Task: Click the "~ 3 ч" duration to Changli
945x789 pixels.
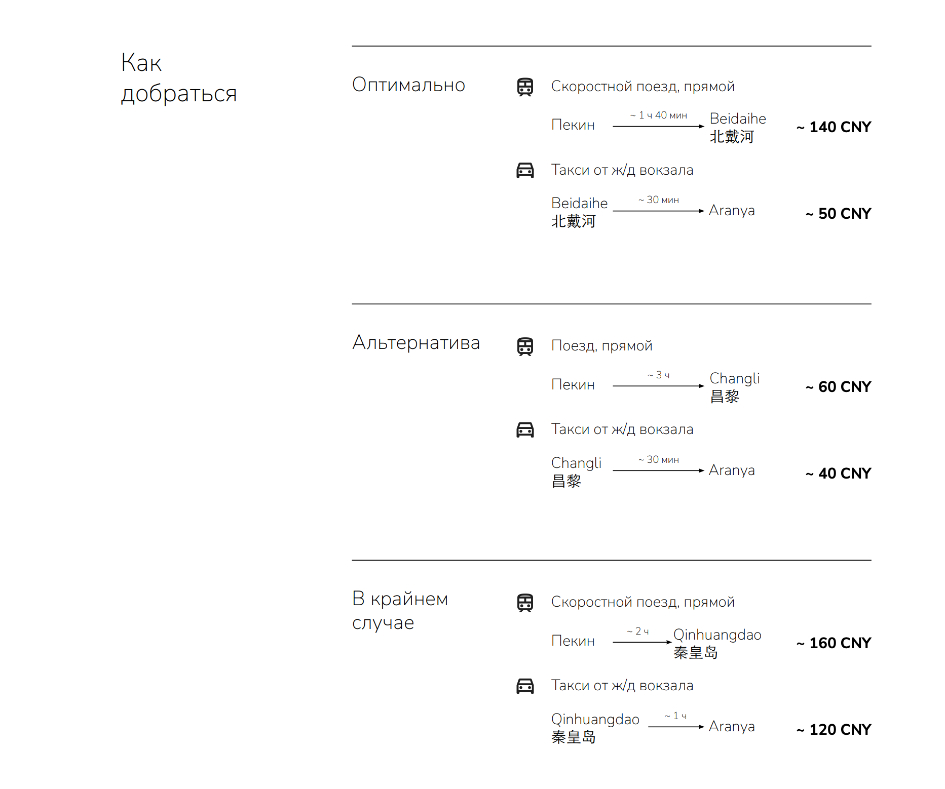Action: (x=658, y=375)
